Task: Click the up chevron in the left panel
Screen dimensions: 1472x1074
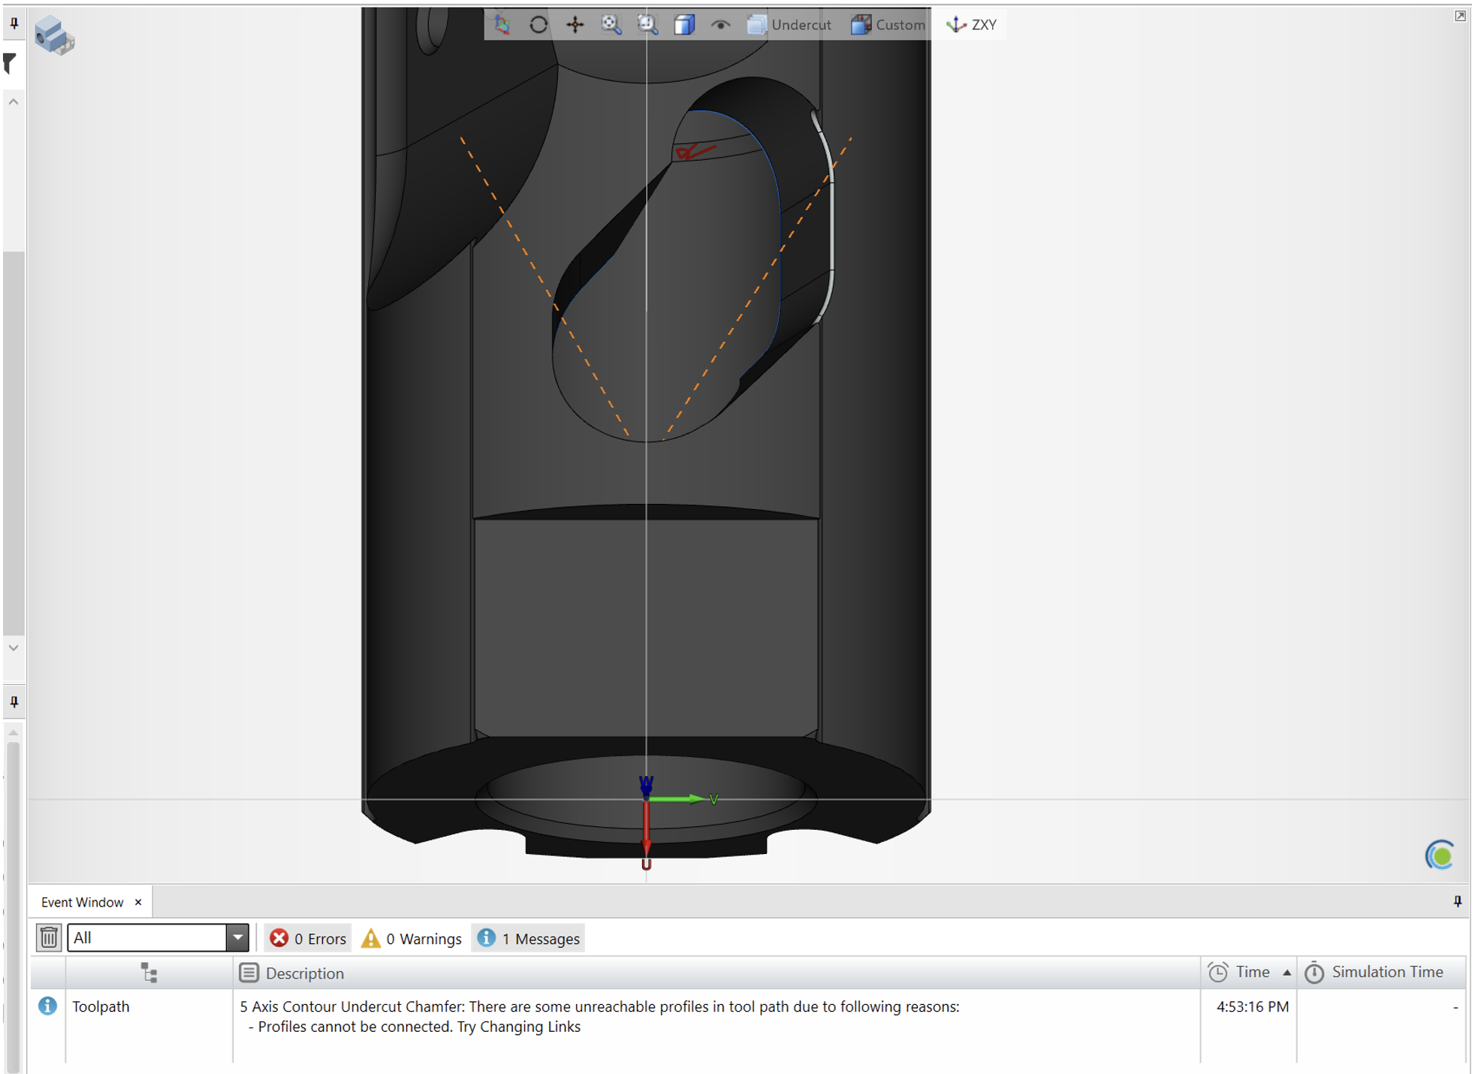Action: pyautogui.click(x=14, y=101)
